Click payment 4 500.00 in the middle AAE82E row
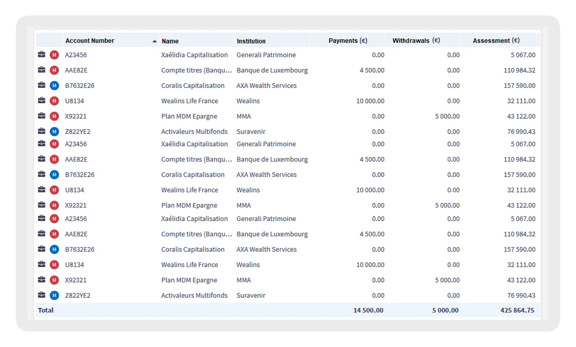 coord(372,159)
